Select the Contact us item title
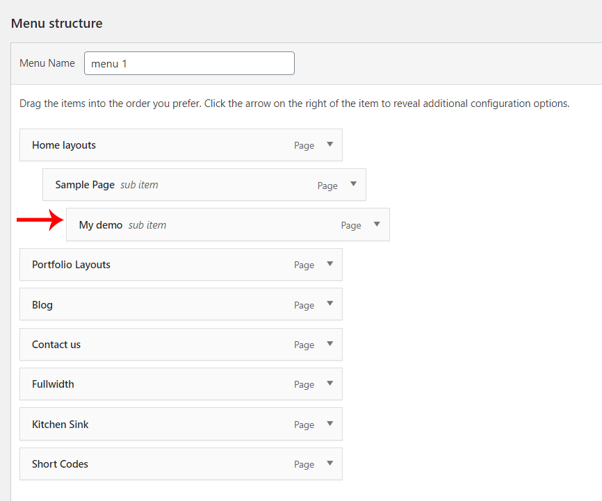The width and height of the screenshot is (602, 501). [56, 345]
